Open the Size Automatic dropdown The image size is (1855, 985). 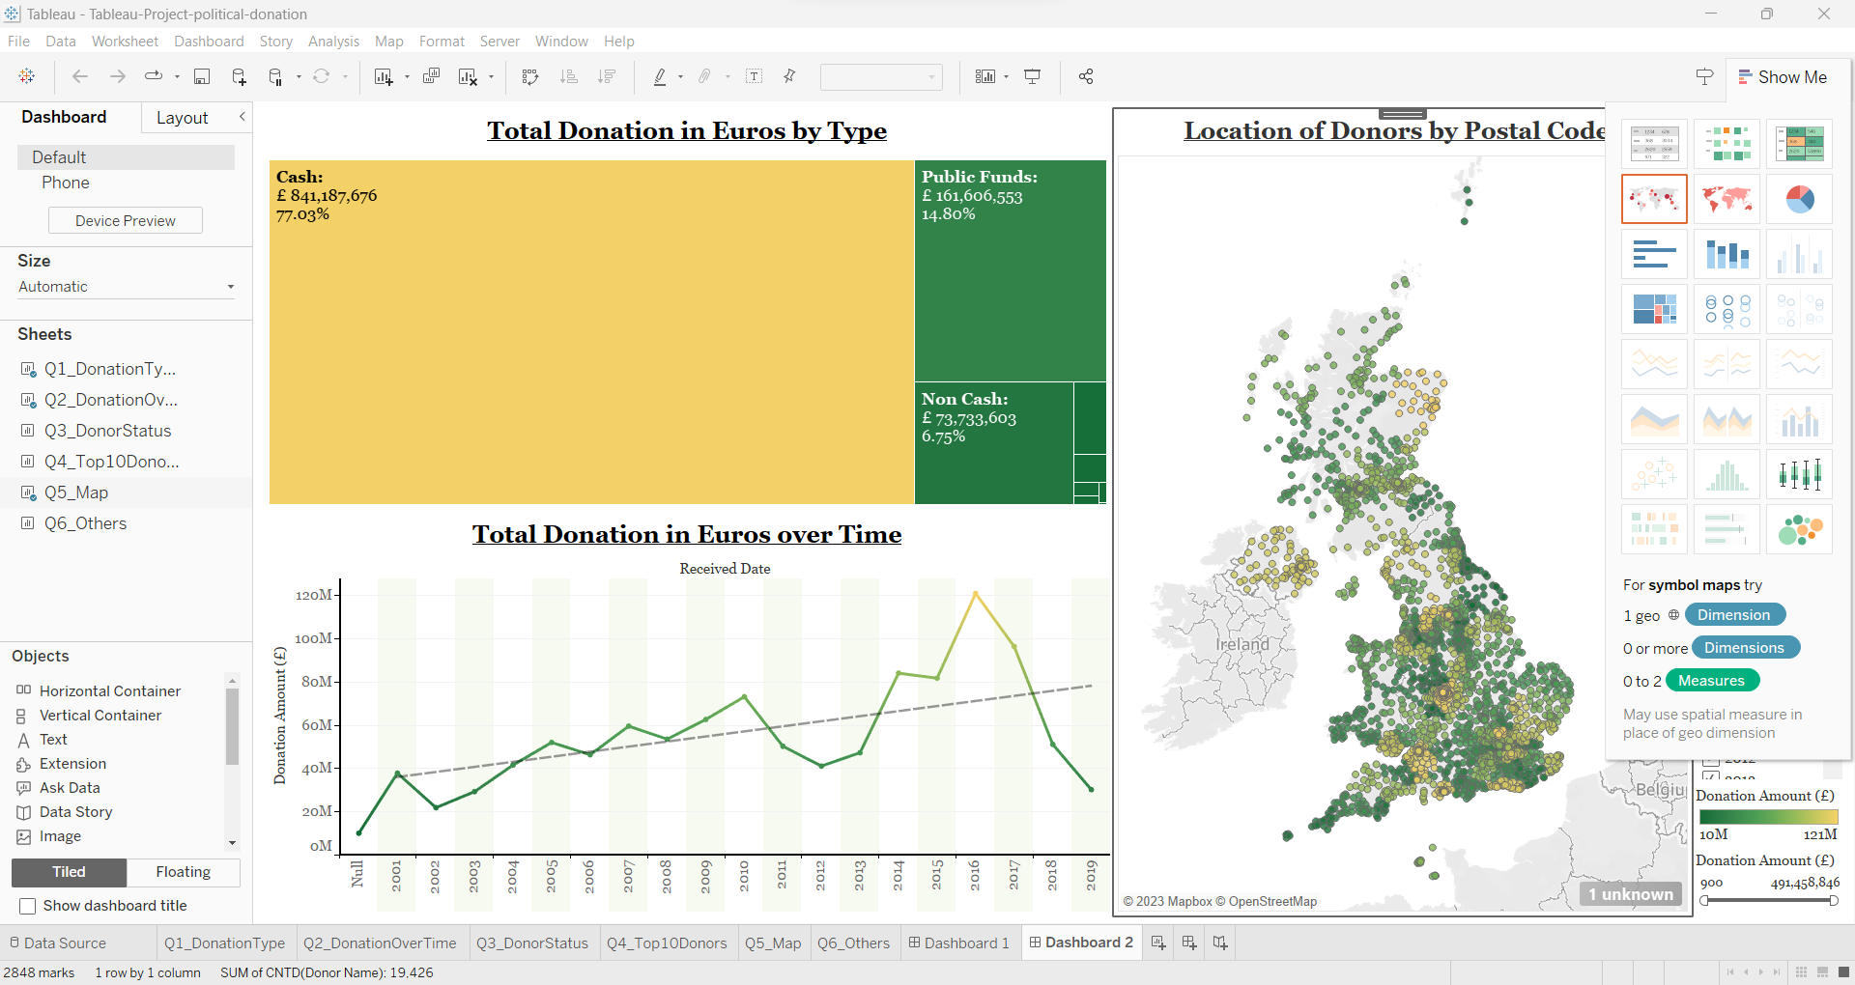[x=126, y=287]
